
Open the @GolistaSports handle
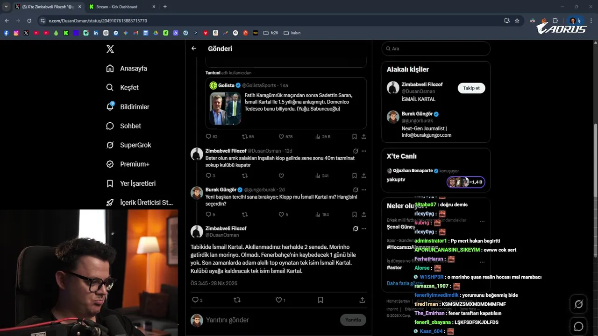click(x=259, y=86)
